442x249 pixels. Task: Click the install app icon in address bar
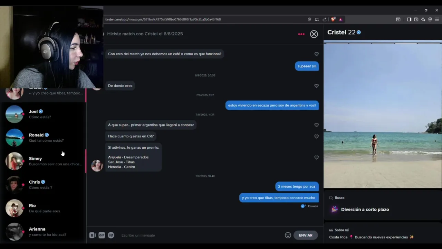click(317, 19)
